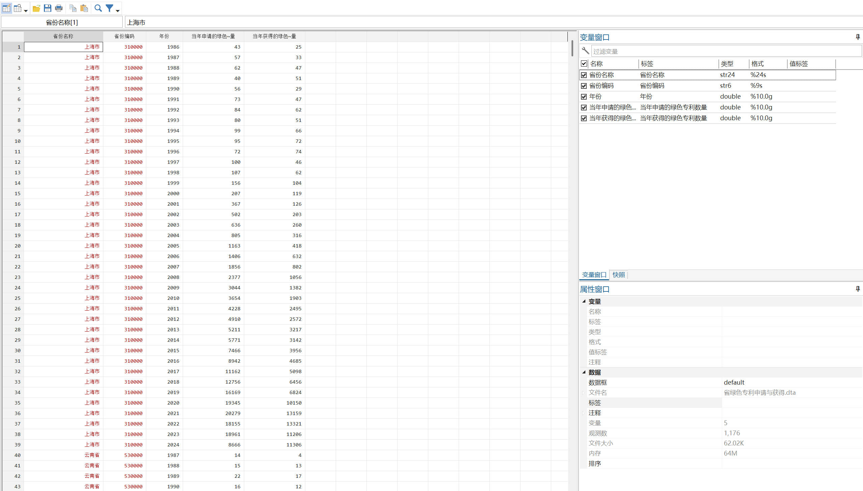This screenshot has height=491, width=863.
Task: Select the 变量窗口 tab
Action: (x=594, y=275)
